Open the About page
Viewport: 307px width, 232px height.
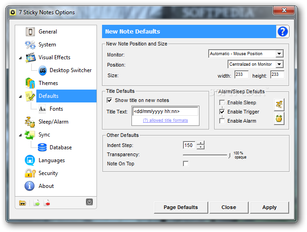46,186
